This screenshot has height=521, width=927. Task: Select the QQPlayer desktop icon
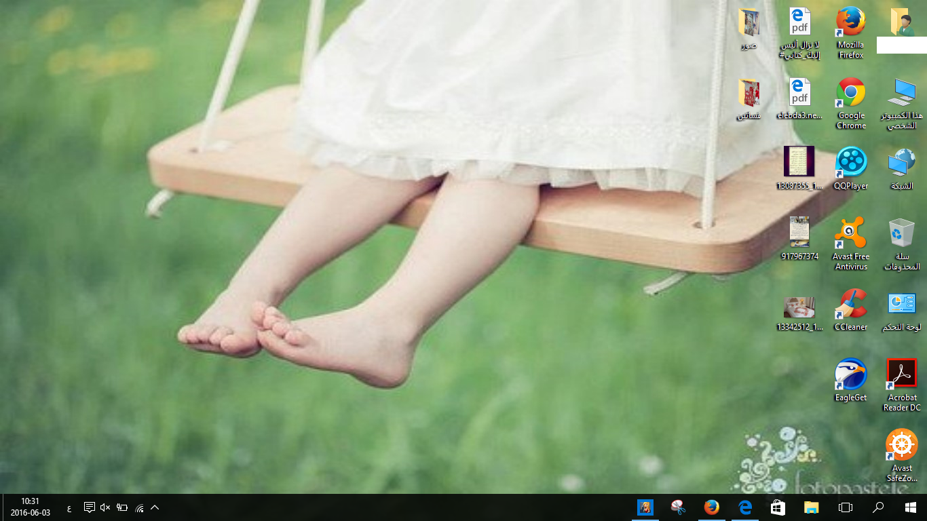tap(850, 163)
